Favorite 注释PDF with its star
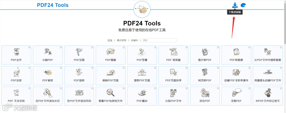 point(249,88)
